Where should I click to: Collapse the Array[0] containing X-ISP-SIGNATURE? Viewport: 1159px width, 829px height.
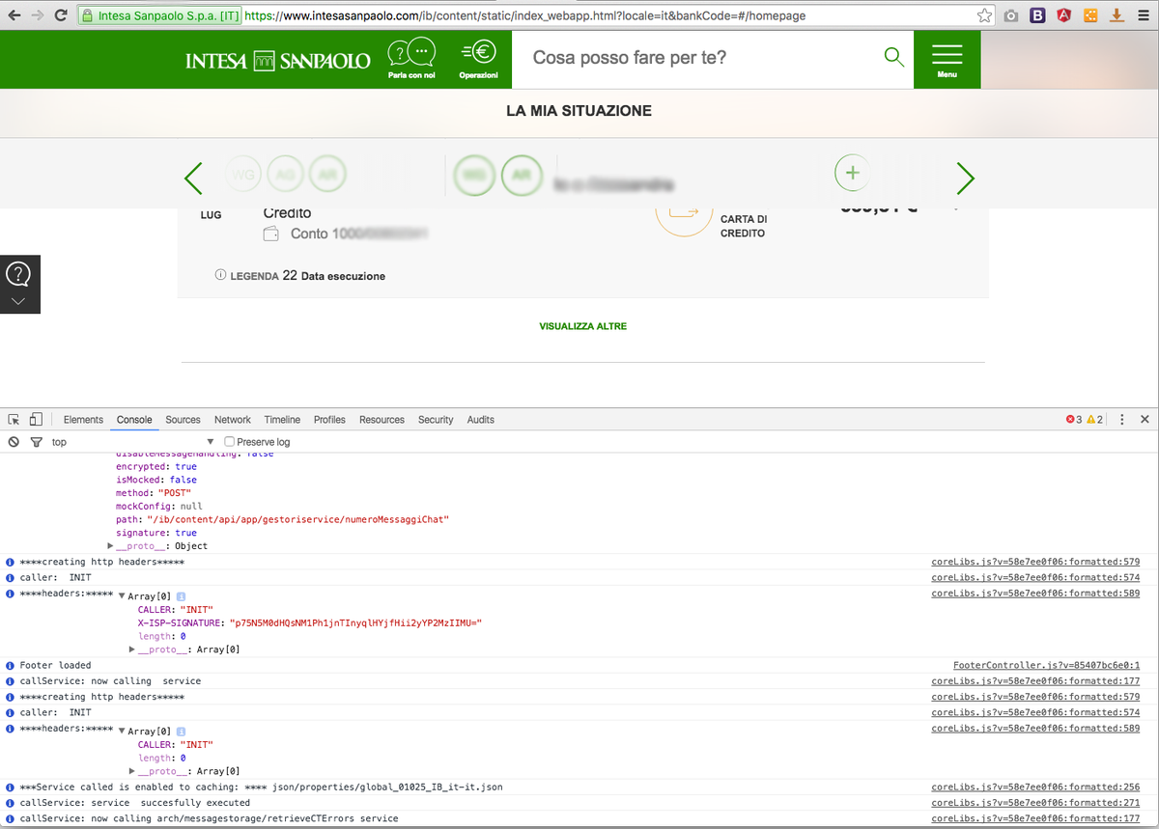[122, 596]
